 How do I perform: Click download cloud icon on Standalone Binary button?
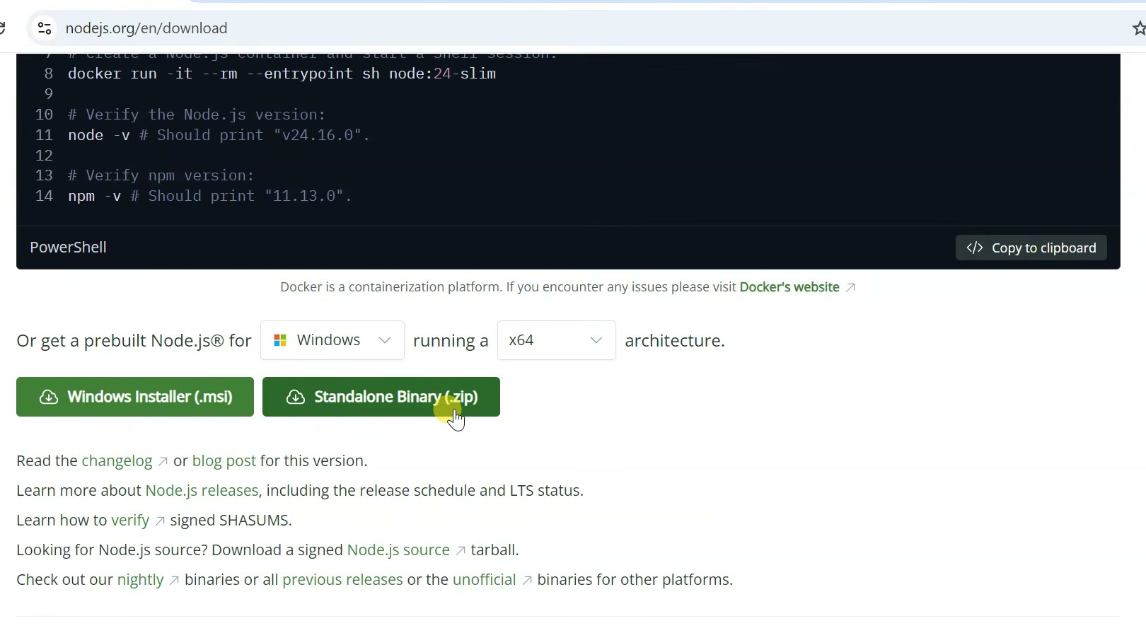pyautogui.click(x=295, y=397)
